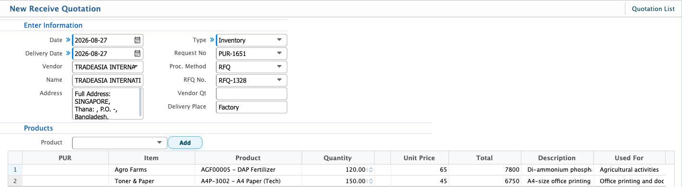Expand the Type dropdown showing Inventory
The width and height of the screenshot is (682, 187).
click(x=279, y=40)
